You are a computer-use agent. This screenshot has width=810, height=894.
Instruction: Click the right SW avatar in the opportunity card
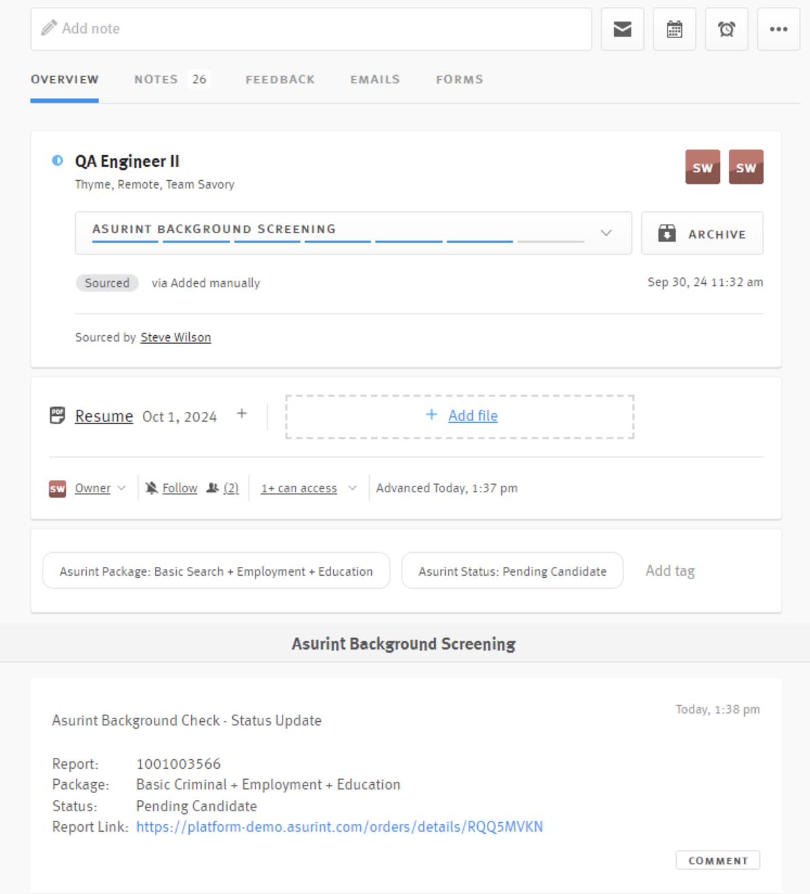click(746, 167)
